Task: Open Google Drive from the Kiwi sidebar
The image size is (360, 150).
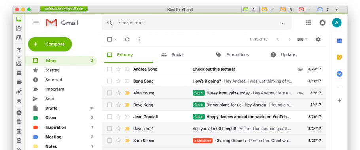Action: click(x=19, y=112)
